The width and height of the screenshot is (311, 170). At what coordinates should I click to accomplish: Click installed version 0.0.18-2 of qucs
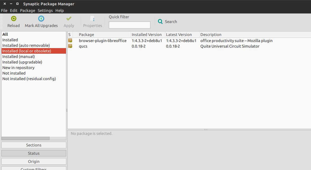click(138, 46)
